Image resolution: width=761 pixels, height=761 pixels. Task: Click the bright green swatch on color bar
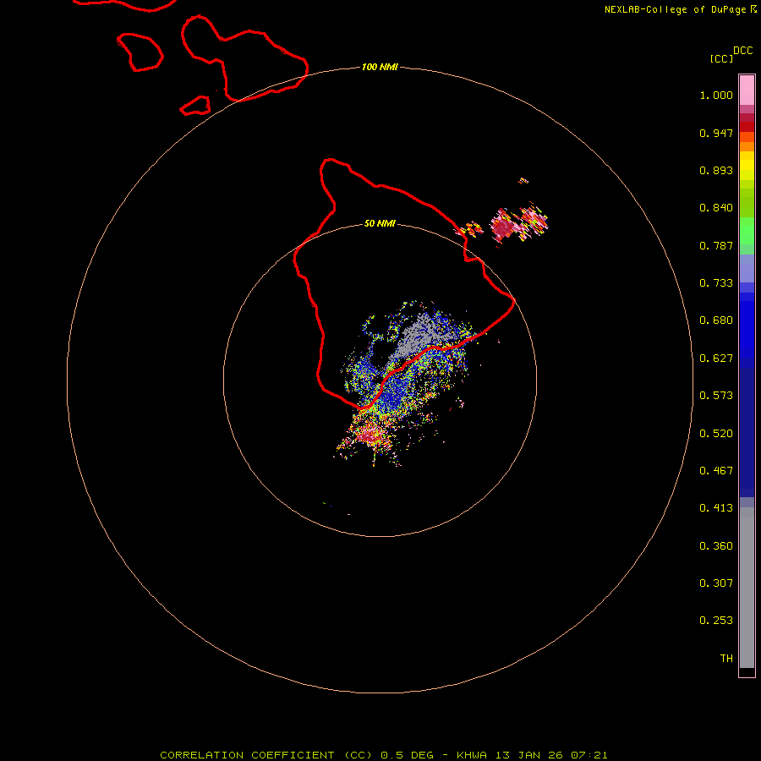(x=747, y=231)
